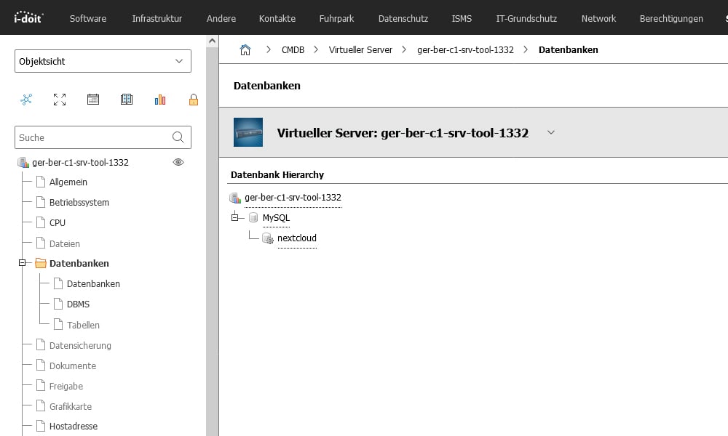The image size is (728, 436).
Task: Click the server icon beside sidebar root object
Action: click(23, 162)
